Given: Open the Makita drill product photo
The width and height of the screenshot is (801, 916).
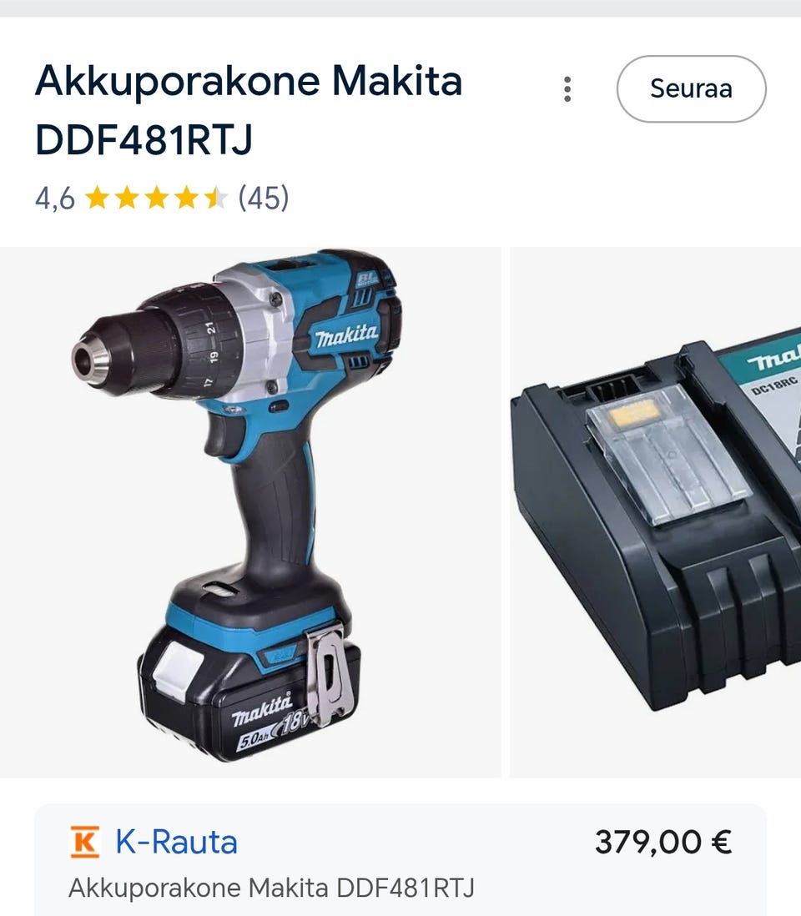Looking at the screenshot, I should coord(250,511).
